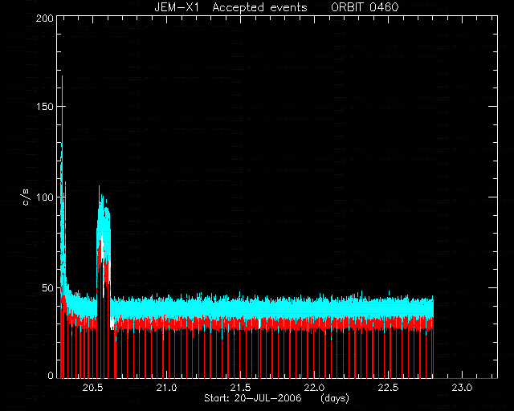This screenshot has width=514, height=411.
Task: Click the y-axis tick label 50
Action: pos(47,287)
